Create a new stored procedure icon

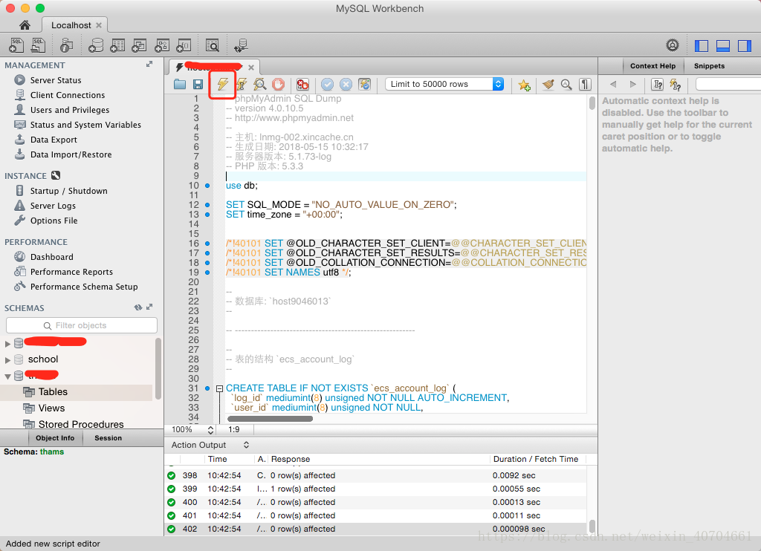(x=161, y=45)
